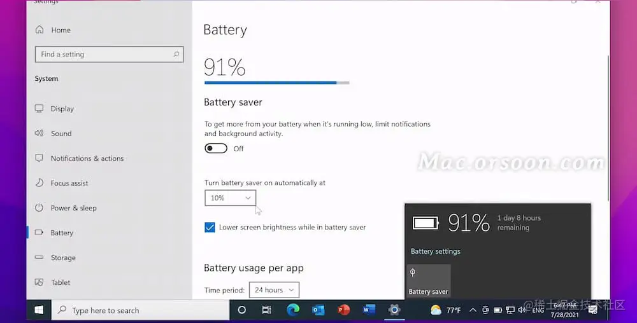
Task: Click the Windows Start button
Action: point(39,310)
